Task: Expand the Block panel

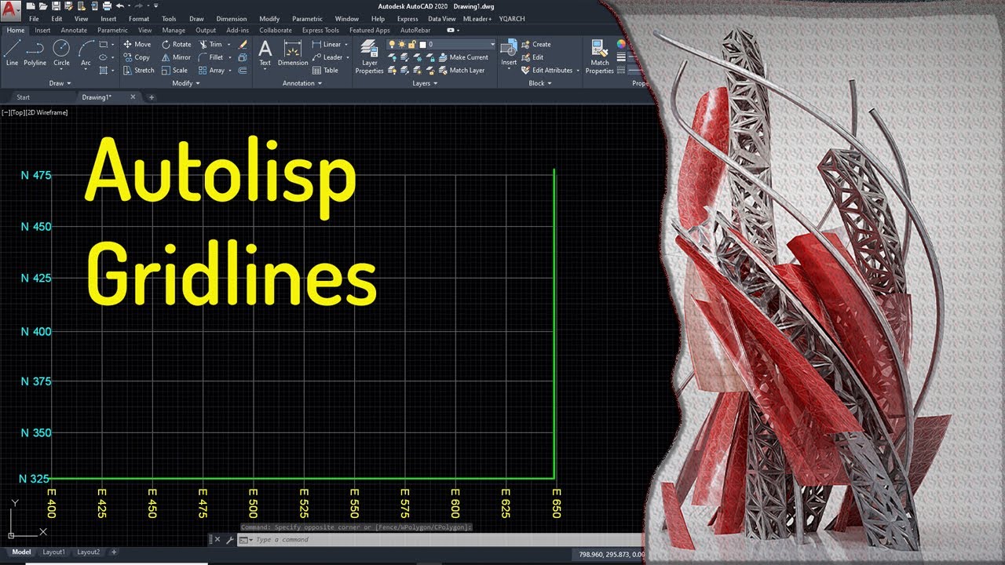Action: coord(540,83)
